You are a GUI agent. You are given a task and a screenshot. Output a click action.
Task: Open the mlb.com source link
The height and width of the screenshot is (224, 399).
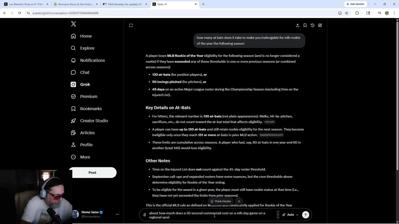click(x=269, y=122)
